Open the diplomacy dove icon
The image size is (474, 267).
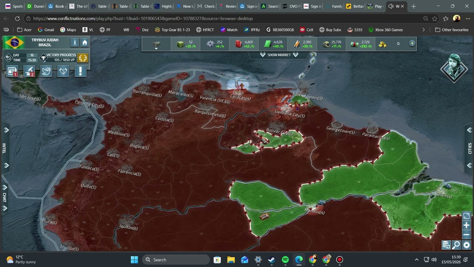(46, 71)
